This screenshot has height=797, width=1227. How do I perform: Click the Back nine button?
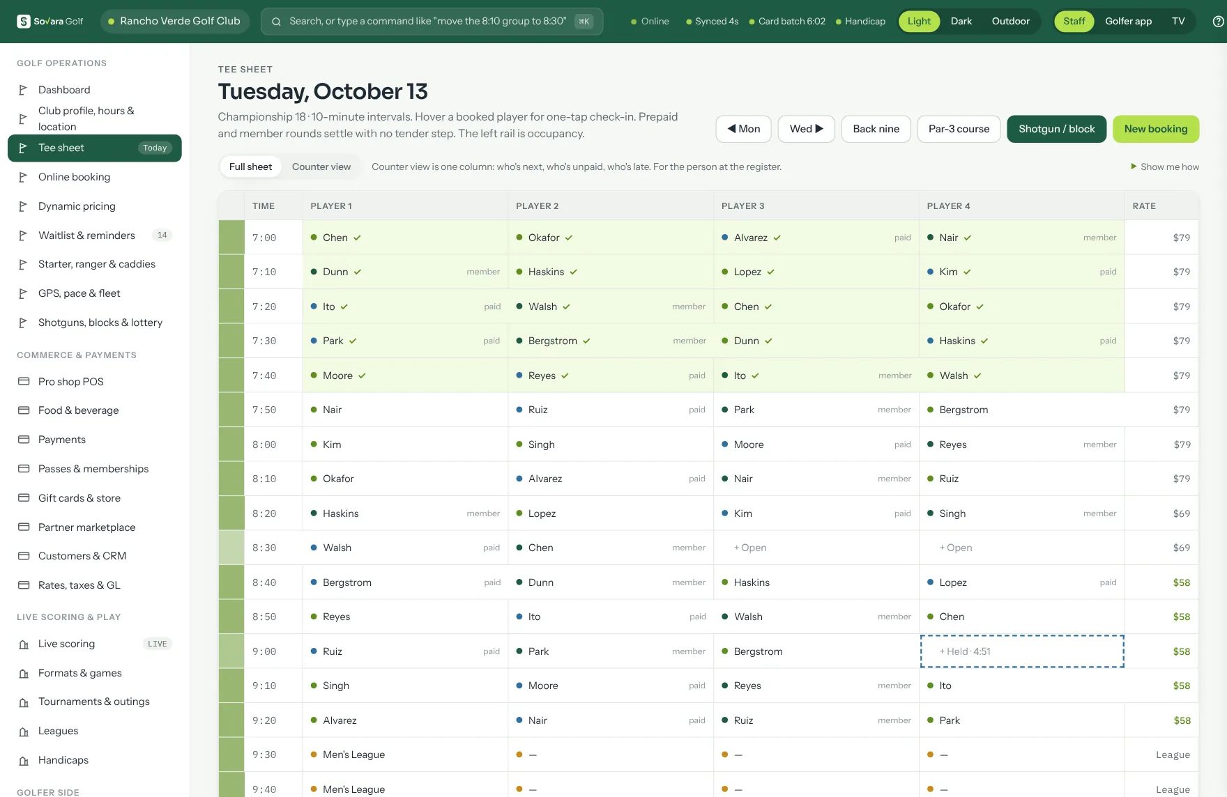coord(876,129)
